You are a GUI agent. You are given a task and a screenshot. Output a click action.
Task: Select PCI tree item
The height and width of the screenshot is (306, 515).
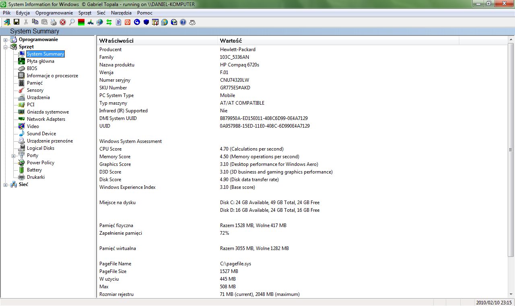(31, 105)
